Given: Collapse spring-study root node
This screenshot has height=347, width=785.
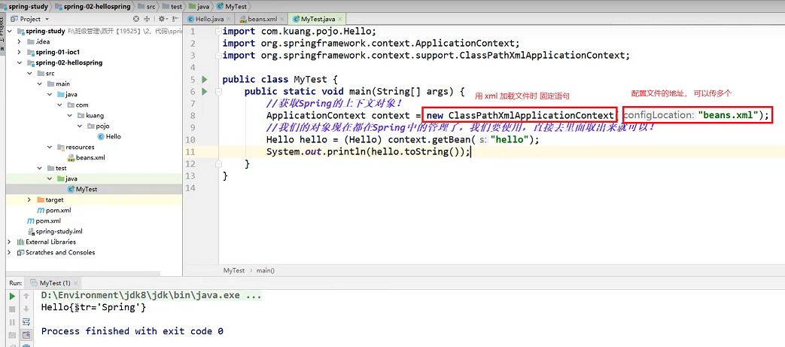Looking at the screenshot, I should coord(11,31).
